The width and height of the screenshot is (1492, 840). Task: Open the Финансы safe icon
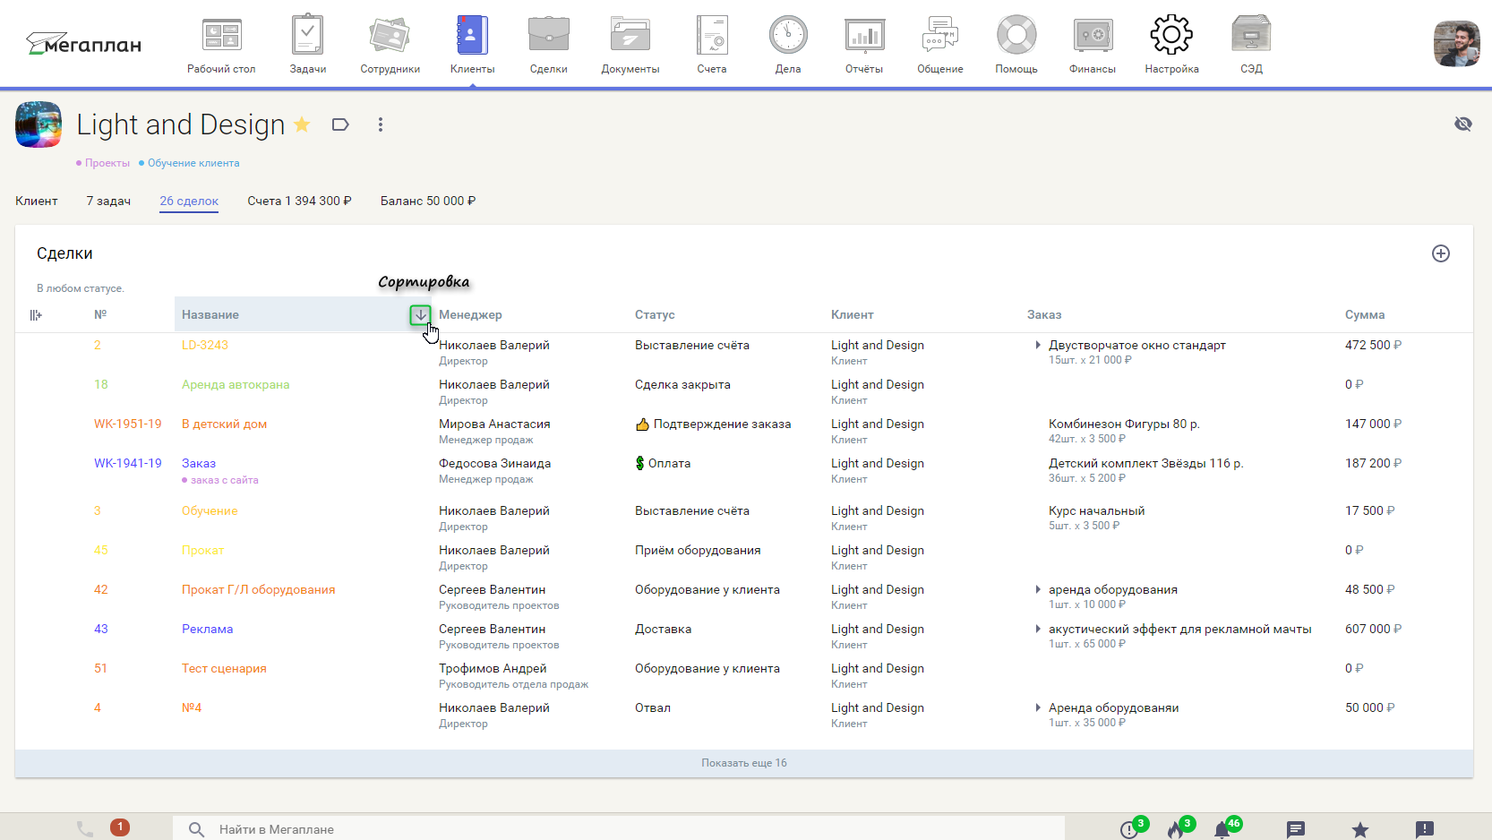point(1093,36)
